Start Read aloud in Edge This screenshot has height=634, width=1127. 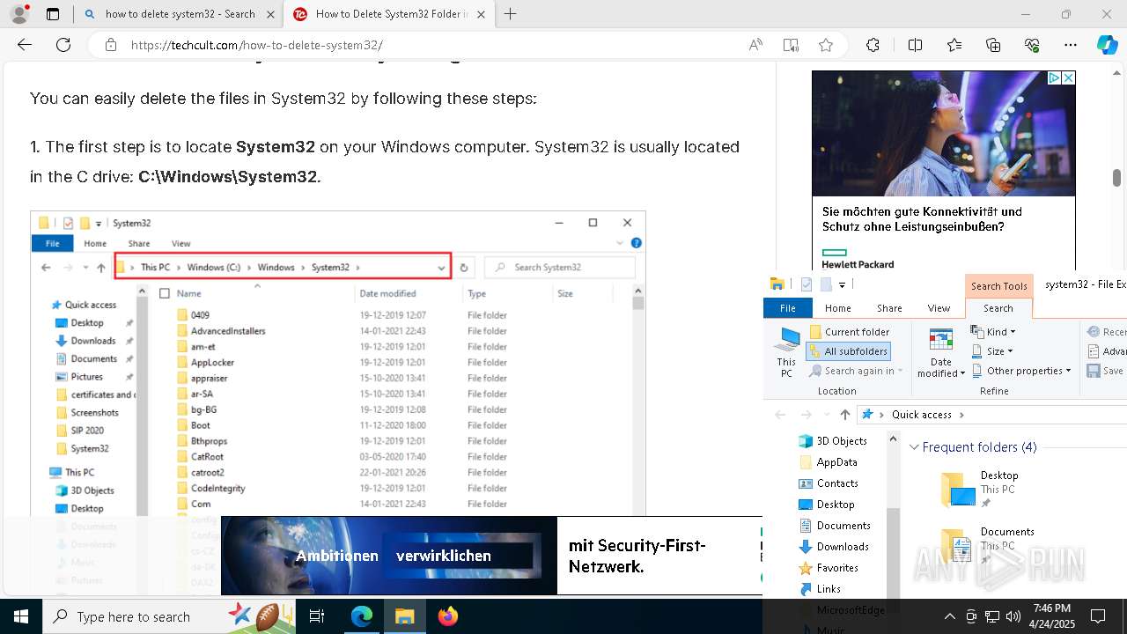tap(755, 45)
